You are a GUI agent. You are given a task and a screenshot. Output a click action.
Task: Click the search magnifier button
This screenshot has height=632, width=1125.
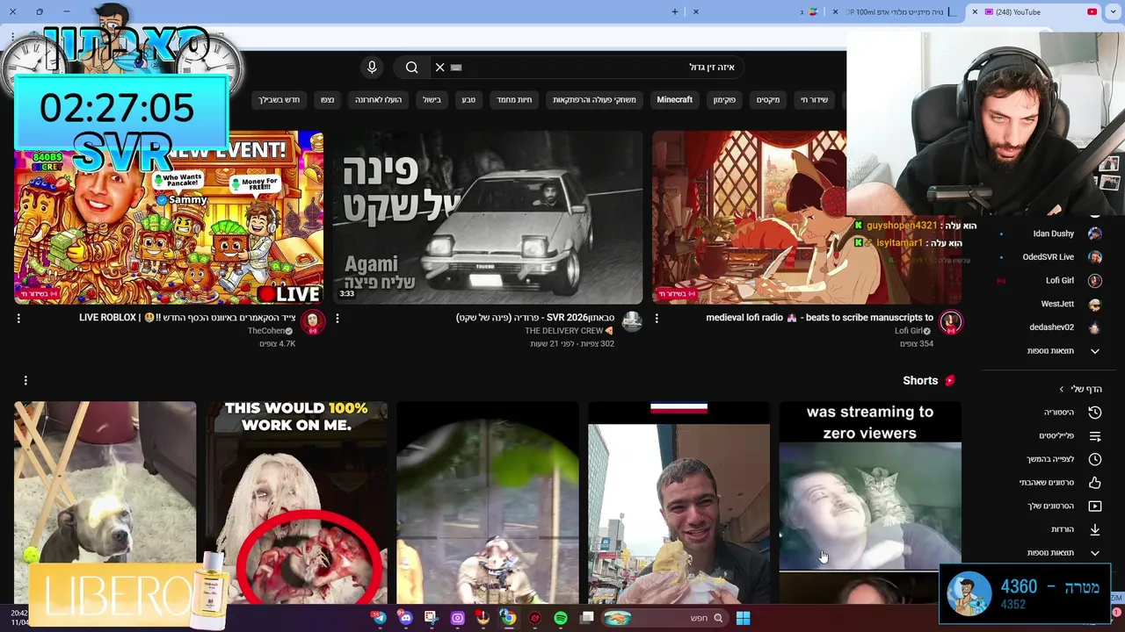point(411,68)
